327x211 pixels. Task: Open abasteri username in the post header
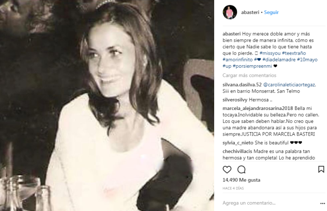coord(250,12)
